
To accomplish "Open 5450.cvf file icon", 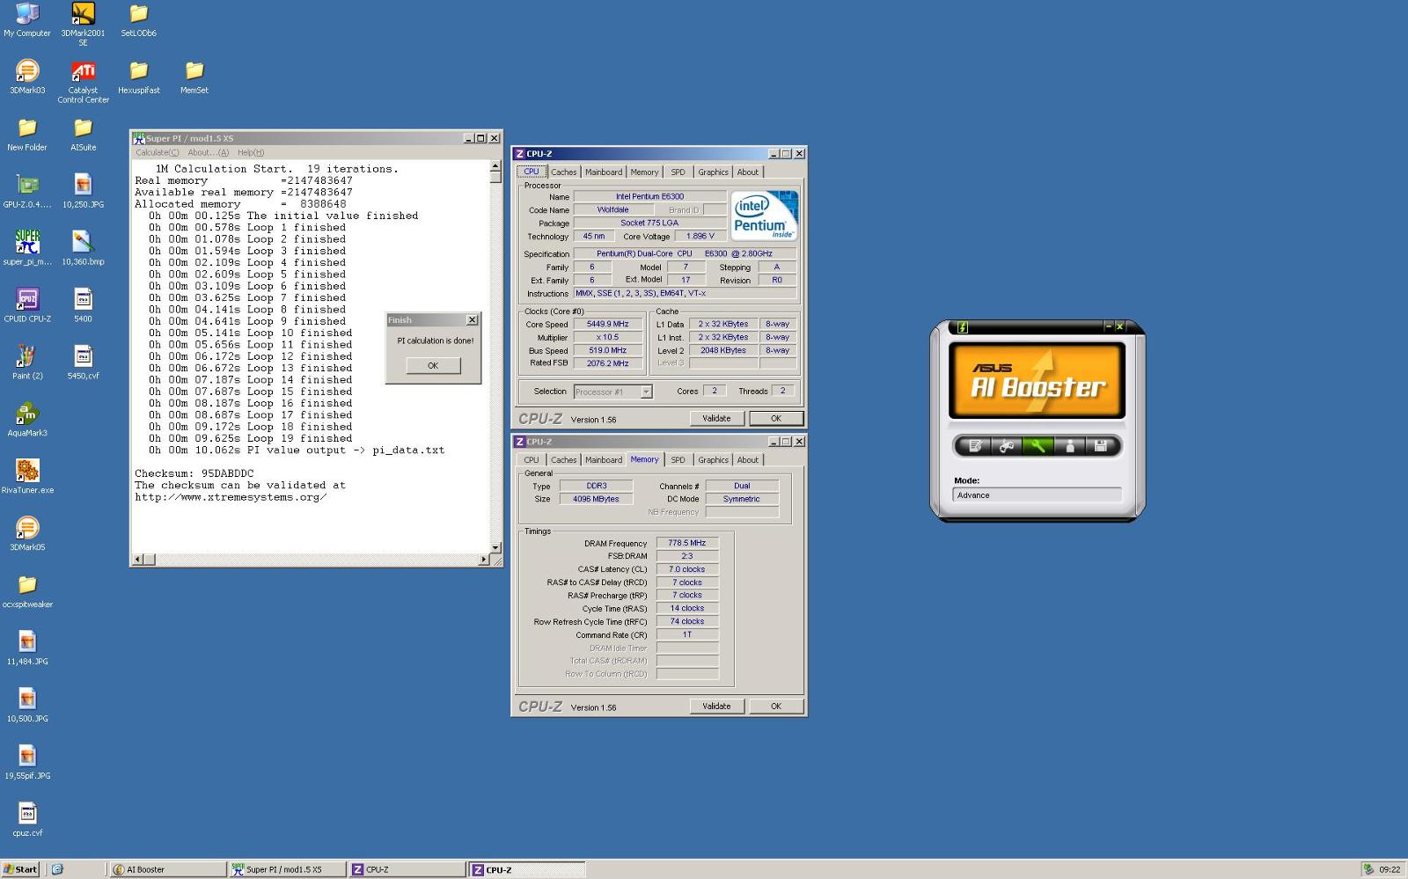I will tap(83, 363).
